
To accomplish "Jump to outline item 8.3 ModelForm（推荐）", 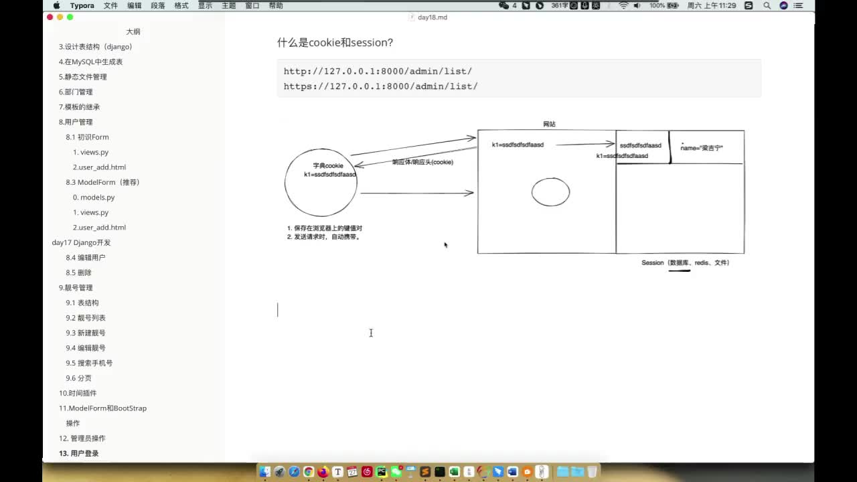I will 102,182.
